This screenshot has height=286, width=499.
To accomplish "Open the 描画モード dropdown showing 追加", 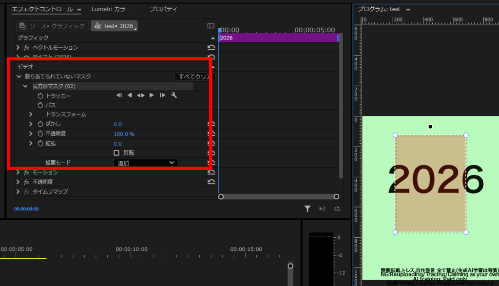I will click(x=146, y=163).
